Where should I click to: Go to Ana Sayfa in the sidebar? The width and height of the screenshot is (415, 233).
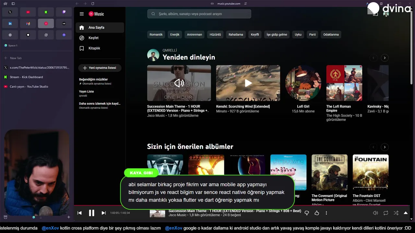click(100, 28)
